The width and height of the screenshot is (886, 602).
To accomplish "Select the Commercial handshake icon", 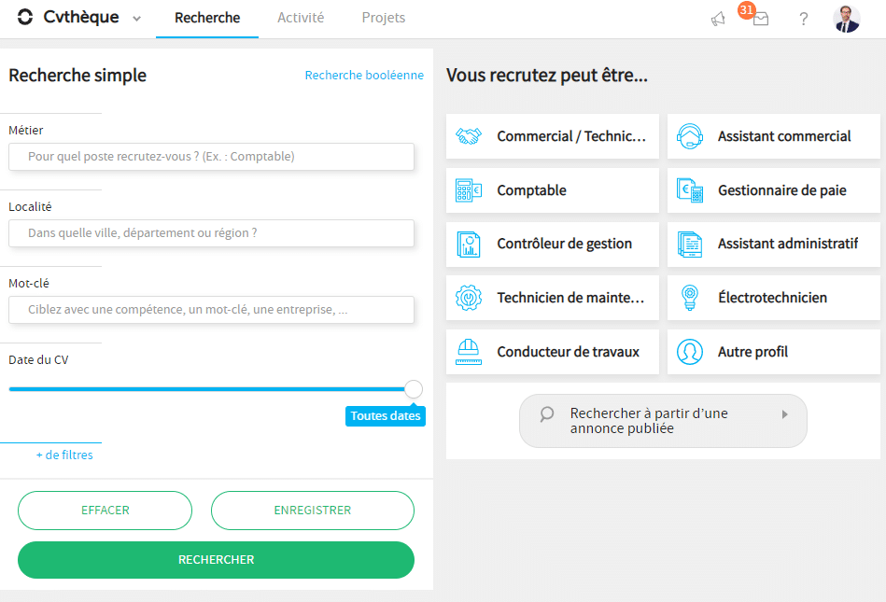I will tap(468, 136).
